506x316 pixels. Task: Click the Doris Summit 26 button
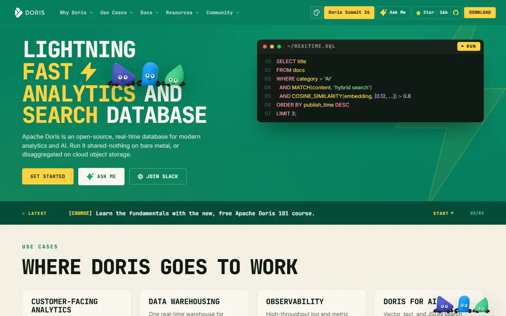[349, 13]
